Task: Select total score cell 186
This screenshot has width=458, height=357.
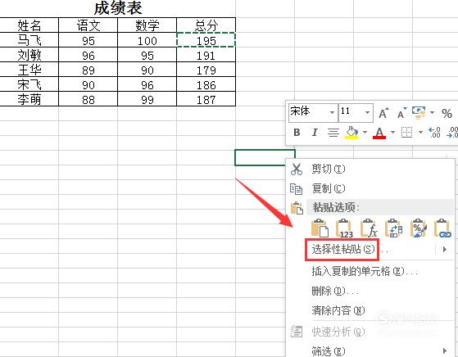Action: [x=206, y=84]
